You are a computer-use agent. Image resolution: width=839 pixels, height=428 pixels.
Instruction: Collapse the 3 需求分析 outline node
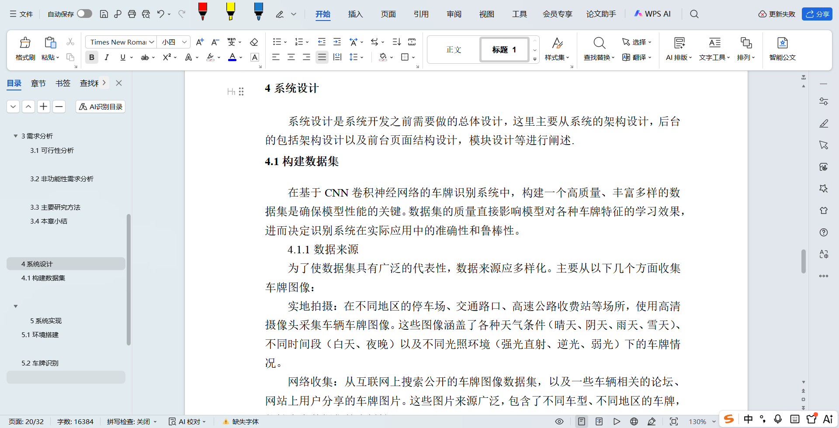pos(16,136)
